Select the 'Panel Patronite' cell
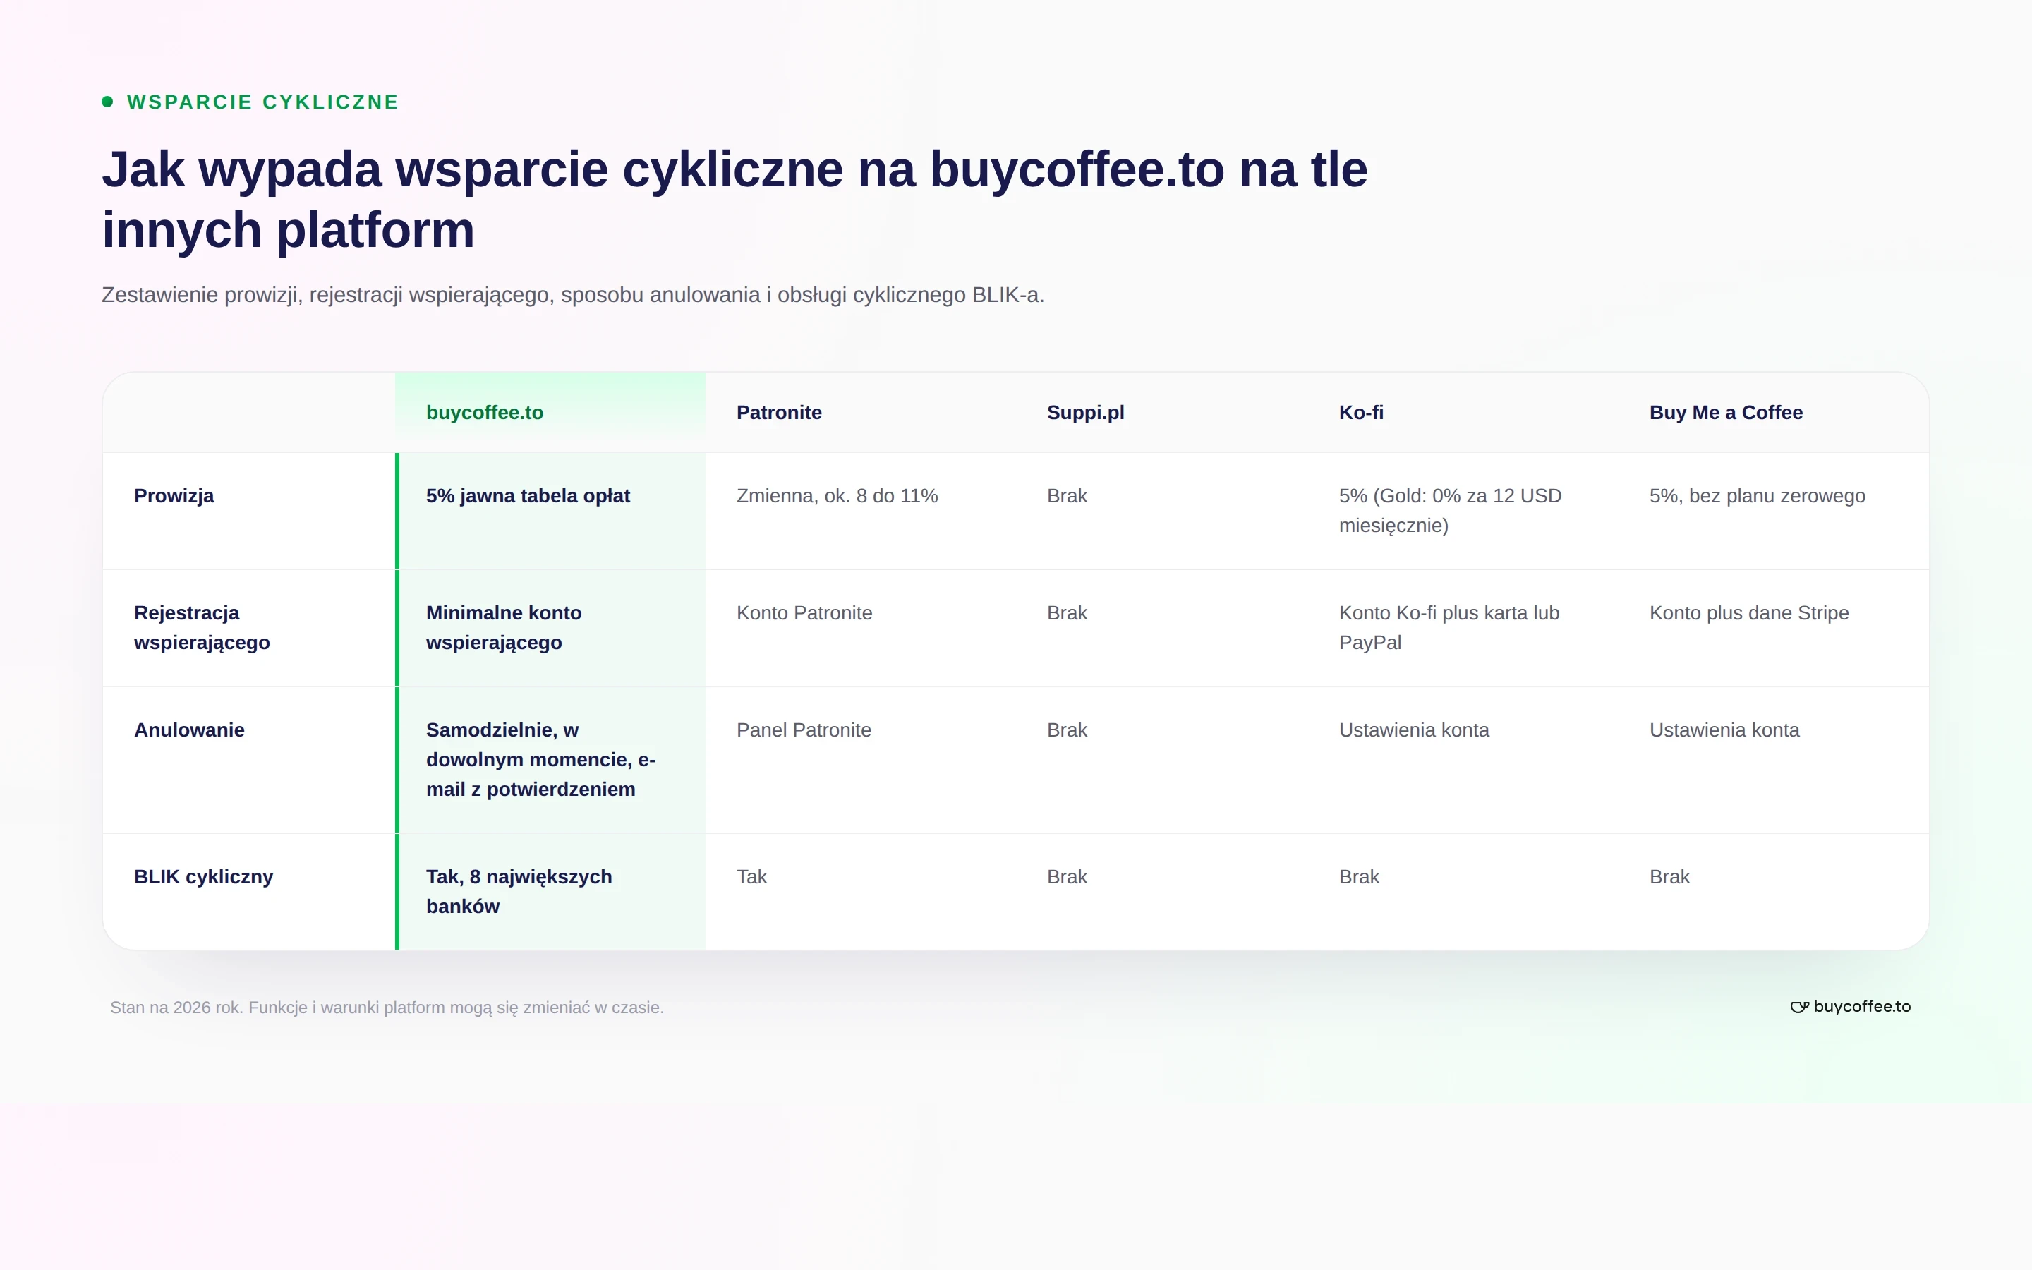 [804, 730]
